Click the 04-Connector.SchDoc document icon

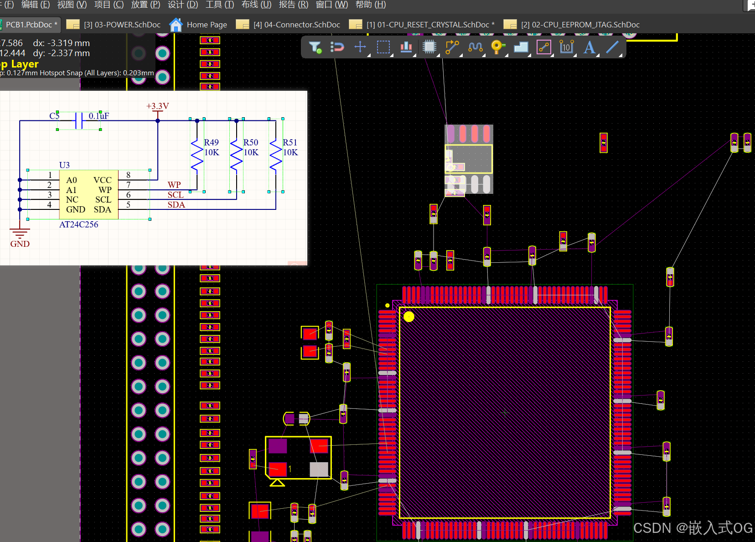click(x=243, y=25)
